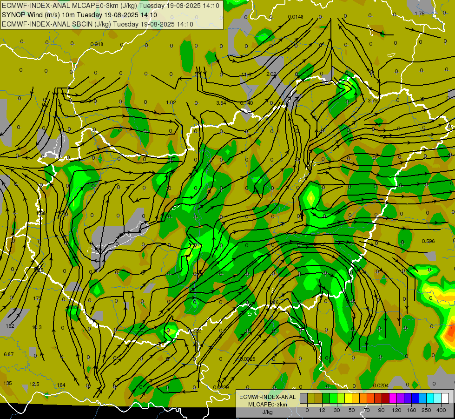This screenshot has width=455, height=419.
Task: Click the legend tick label 50
Action: pos(352,410)
